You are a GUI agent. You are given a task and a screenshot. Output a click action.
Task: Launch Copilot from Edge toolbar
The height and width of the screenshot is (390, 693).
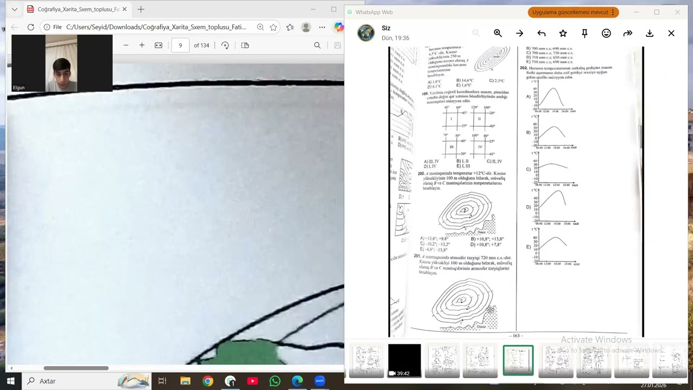(x=338, y=27)
